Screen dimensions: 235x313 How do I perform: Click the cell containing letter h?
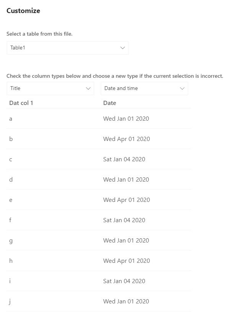pos(11,261)
